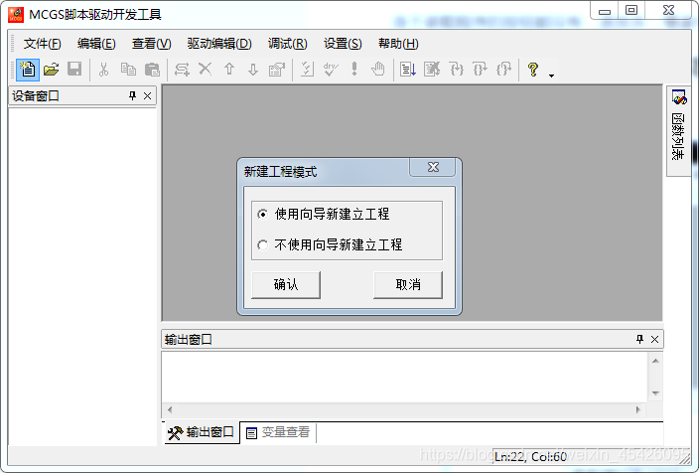Open the 驱动编辑(D) menu

pyautogui.click(x=219, y=44)
